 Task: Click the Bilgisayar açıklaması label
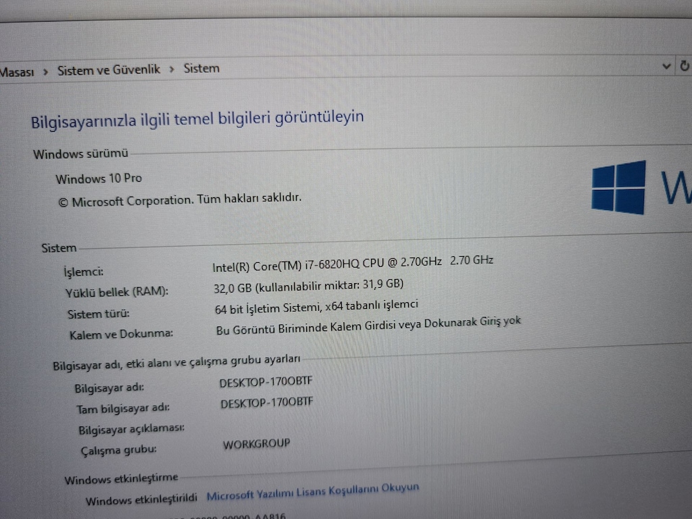click(x=132, y=429)
